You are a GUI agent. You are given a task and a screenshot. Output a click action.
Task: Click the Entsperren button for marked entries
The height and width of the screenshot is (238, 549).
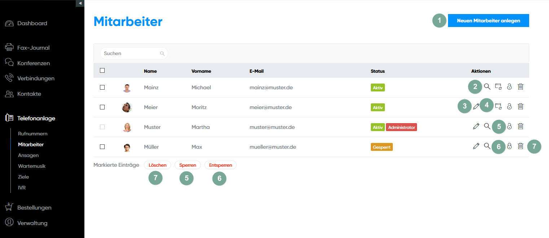(x=220, y=165)
